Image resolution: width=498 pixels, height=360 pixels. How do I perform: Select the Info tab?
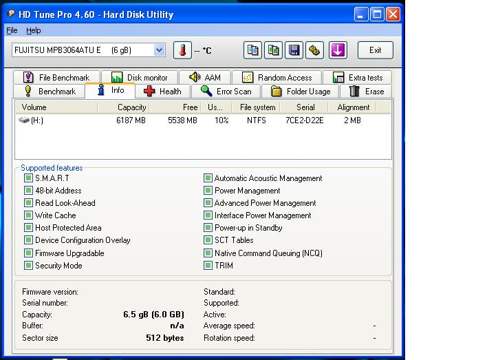tap(110, 91)
